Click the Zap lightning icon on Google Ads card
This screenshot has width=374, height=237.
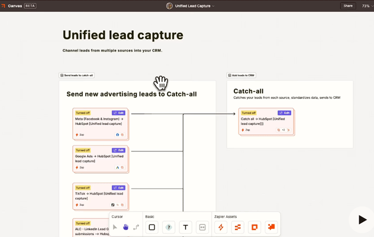tap(77, 167)
